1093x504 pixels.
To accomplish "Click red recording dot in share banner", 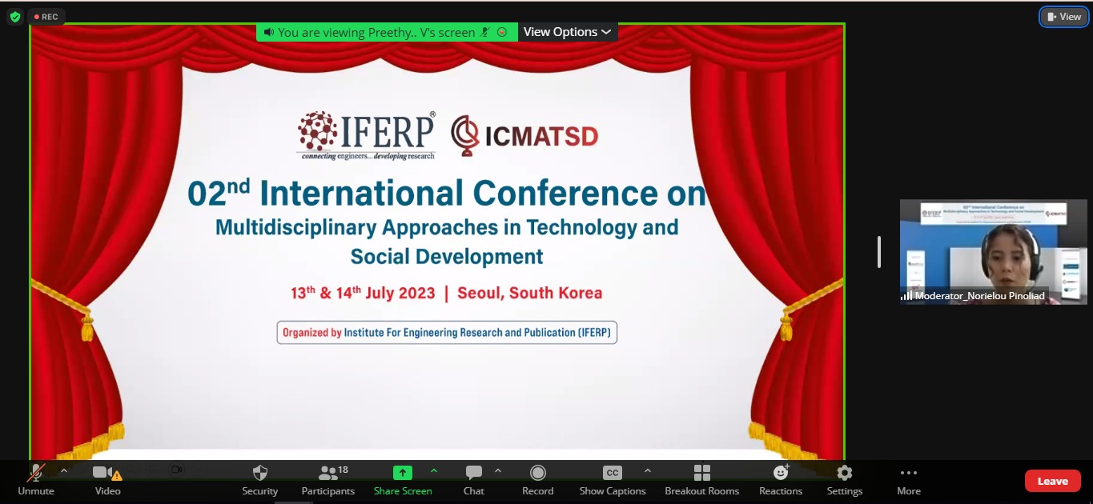I will pos(502,32).
